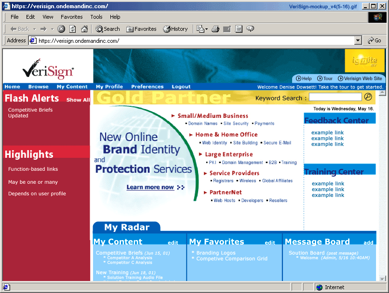Click the Refresh page icon
This screenshot has width=389, height=293.
click(73, 29)
